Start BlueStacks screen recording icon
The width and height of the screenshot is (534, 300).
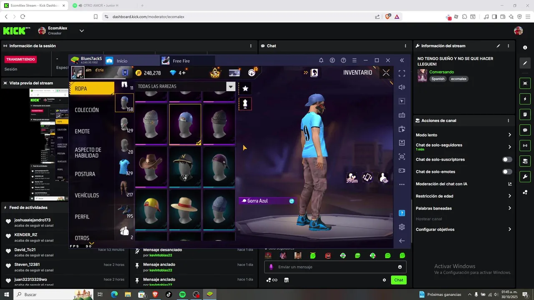click(x=402, y=170)
